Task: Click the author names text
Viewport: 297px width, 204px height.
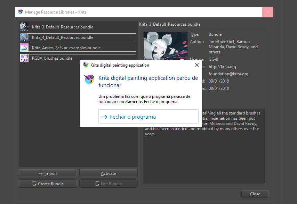Action: click(233, 46)
